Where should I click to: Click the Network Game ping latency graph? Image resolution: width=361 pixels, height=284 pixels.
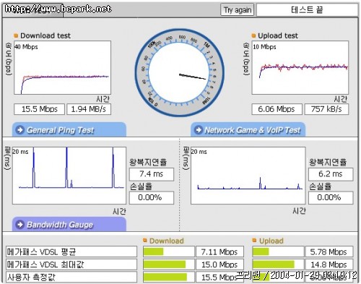point(248,176)
